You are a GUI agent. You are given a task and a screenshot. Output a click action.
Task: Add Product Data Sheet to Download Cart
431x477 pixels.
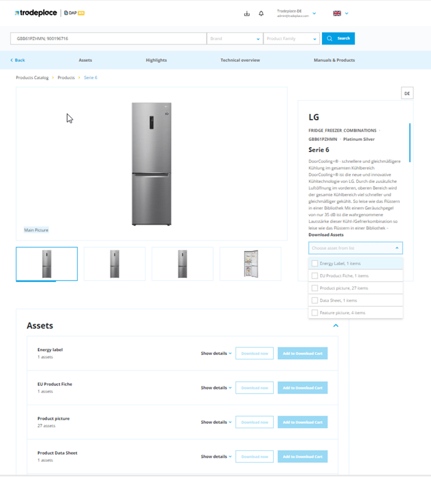[x=303, y=456]
